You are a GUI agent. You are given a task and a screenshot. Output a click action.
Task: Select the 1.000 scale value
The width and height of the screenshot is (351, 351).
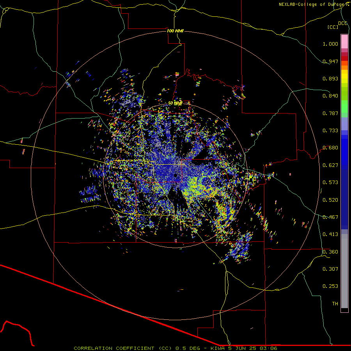pyautogui.click(x=330, y=44)
